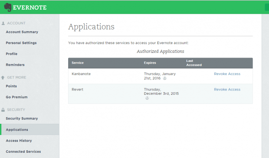The width and height of the screenshot is (269, 158).
Task: Click Thursday, January 21st, 2016 date
Action: (160, 76)
